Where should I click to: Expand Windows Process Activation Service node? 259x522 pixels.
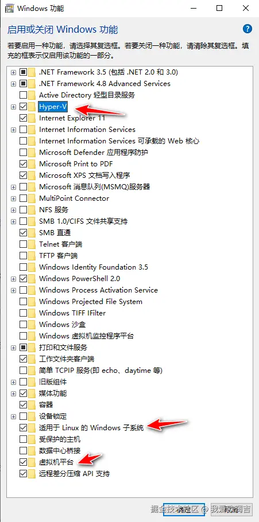tap(13, 290)
